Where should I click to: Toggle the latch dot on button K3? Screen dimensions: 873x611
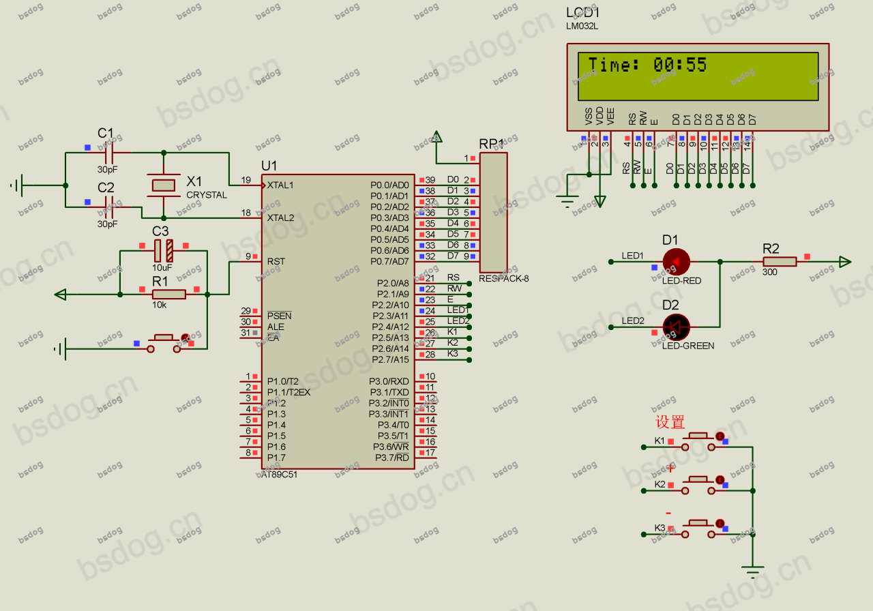pos(720,523)
